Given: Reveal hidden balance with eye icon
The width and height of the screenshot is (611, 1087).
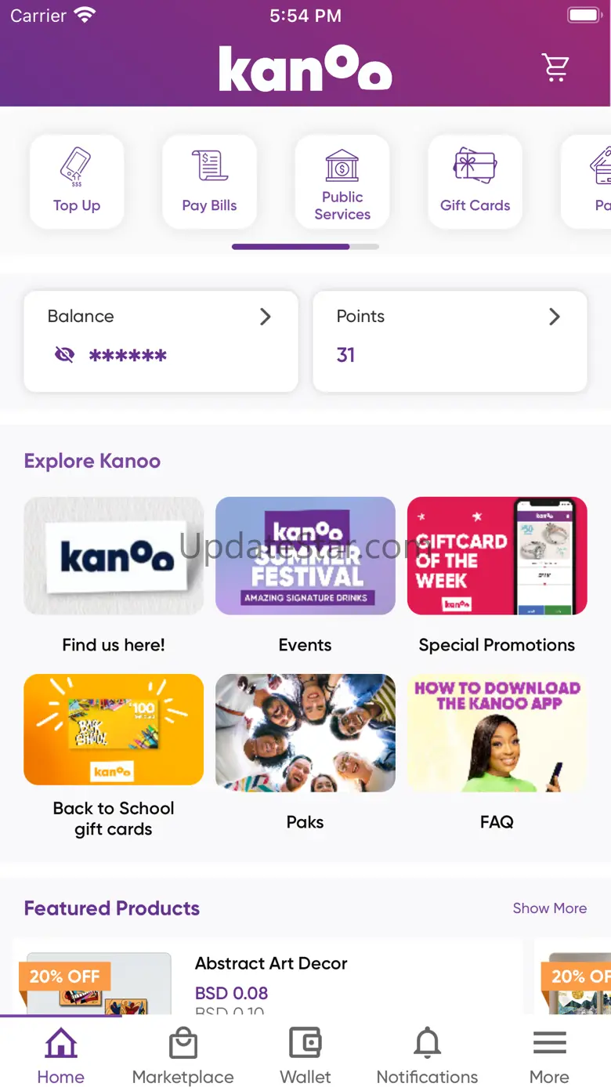Looking at the screenshot, I should coord(64,355).
